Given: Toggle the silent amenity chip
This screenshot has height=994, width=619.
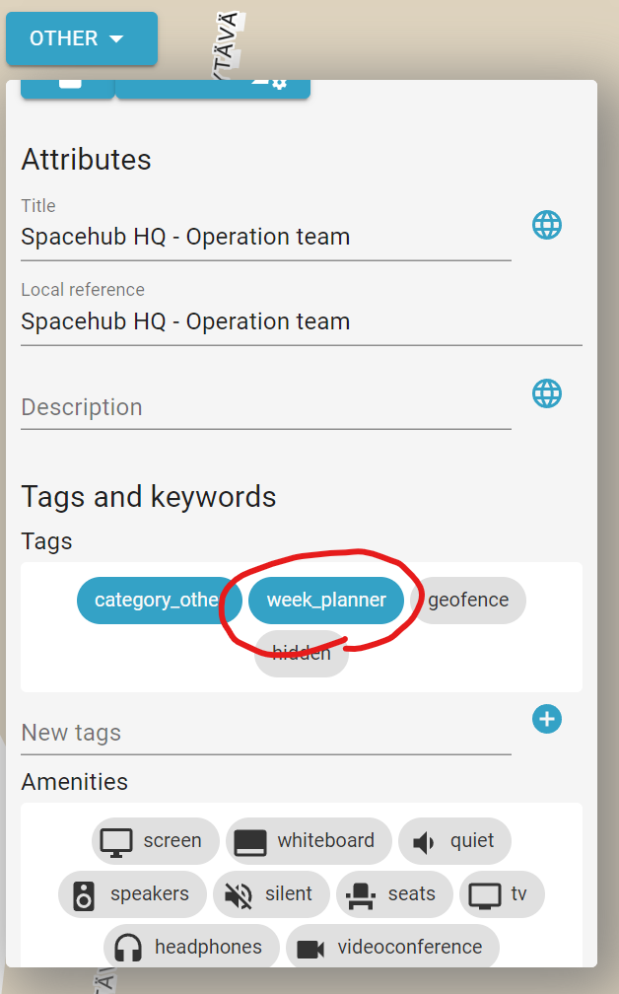Looking at the screenshot, I should click(271, 893).
